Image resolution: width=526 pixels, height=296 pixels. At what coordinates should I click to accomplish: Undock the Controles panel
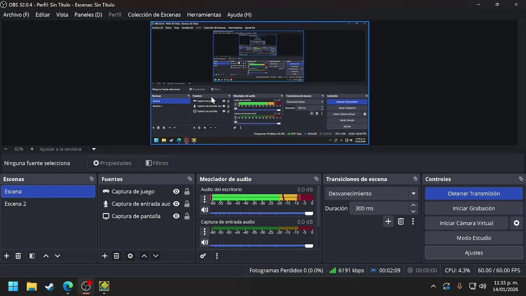click(x=521, y=179)
